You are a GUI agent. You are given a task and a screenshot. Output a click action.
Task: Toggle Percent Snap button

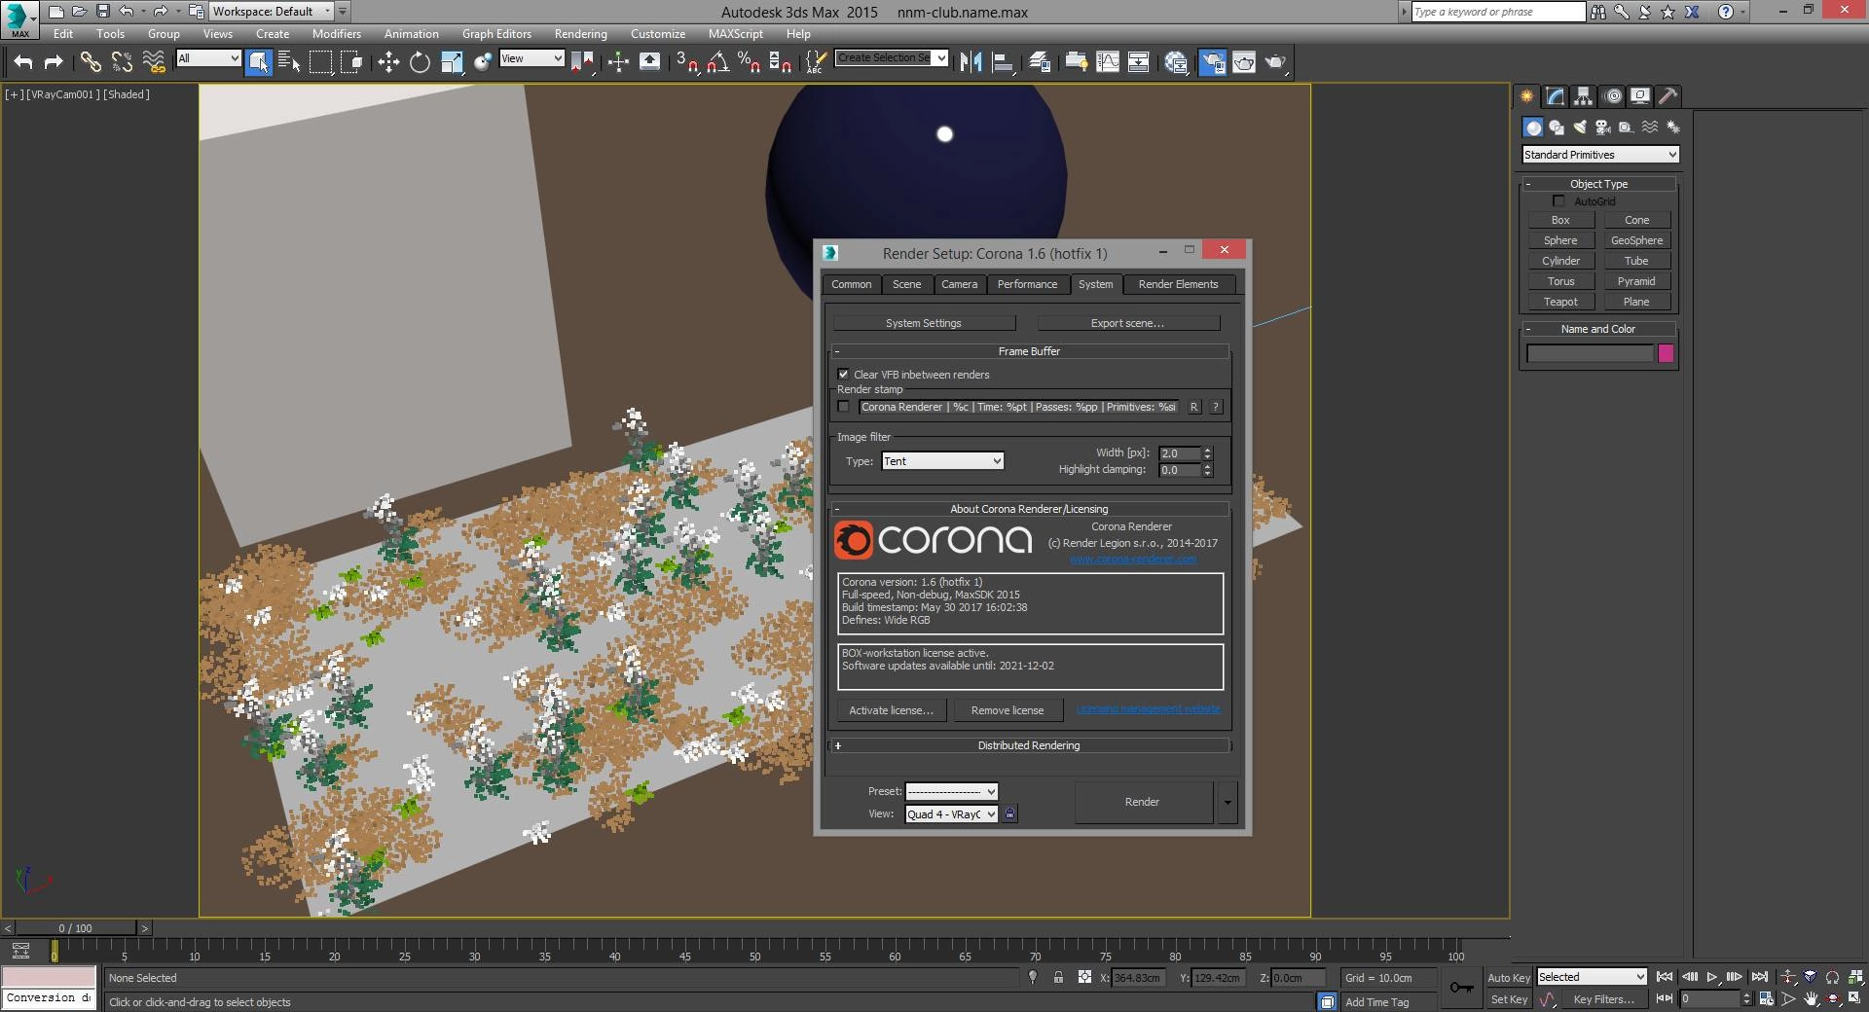749,62
